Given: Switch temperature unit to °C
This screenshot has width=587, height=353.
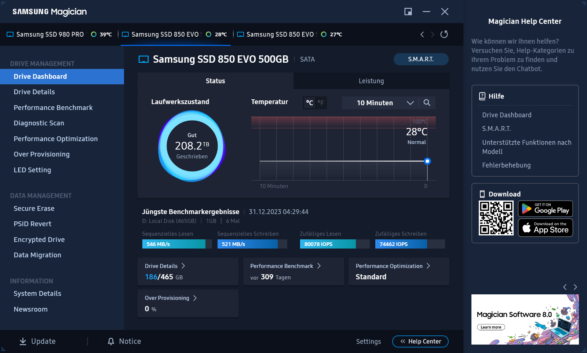Looking at the screenshot, I should [x=310, y=103].
